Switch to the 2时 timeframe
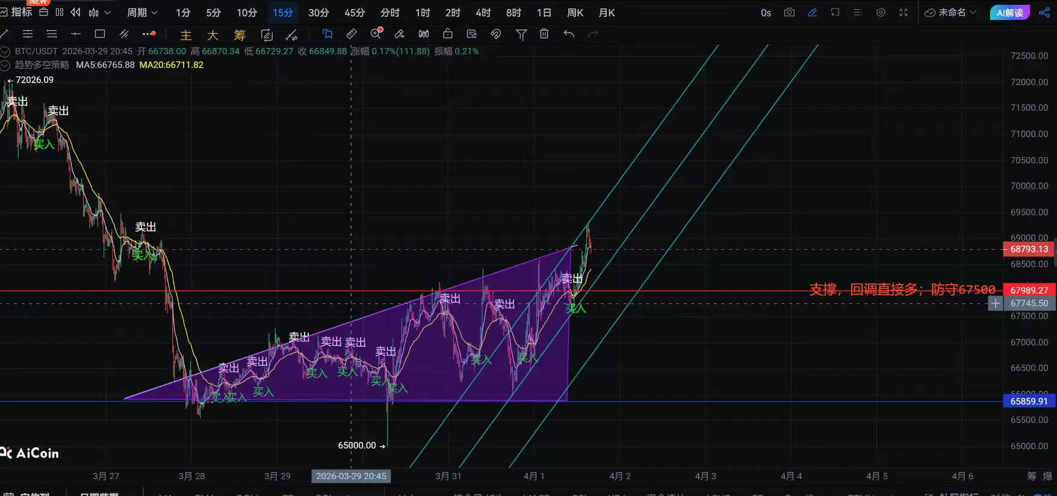The height and width of the screenshot is (496, 1057). point(453,13)
